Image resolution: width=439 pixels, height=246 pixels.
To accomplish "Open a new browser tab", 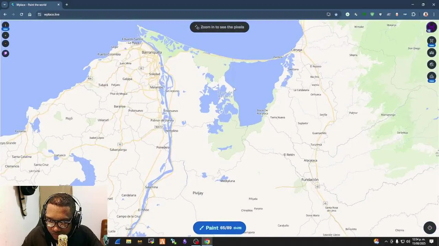I will pos(67,5).
